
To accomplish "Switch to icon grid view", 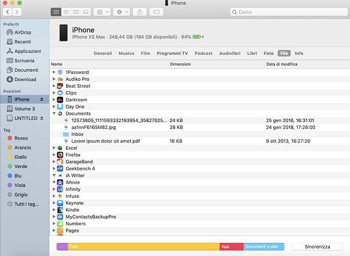I will click(56, 12).
